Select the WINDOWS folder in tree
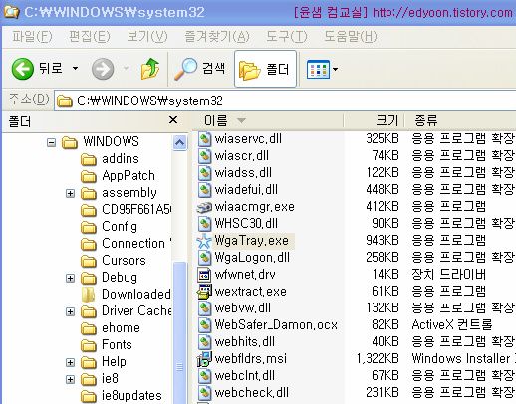The width and height of the screenshot is (516, 404). point(111,142)
